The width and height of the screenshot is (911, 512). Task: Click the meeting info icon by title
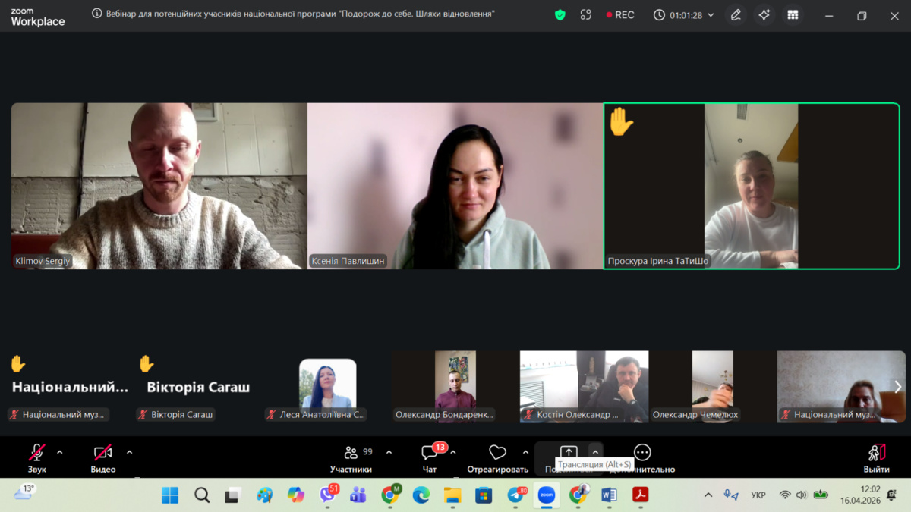97,14
